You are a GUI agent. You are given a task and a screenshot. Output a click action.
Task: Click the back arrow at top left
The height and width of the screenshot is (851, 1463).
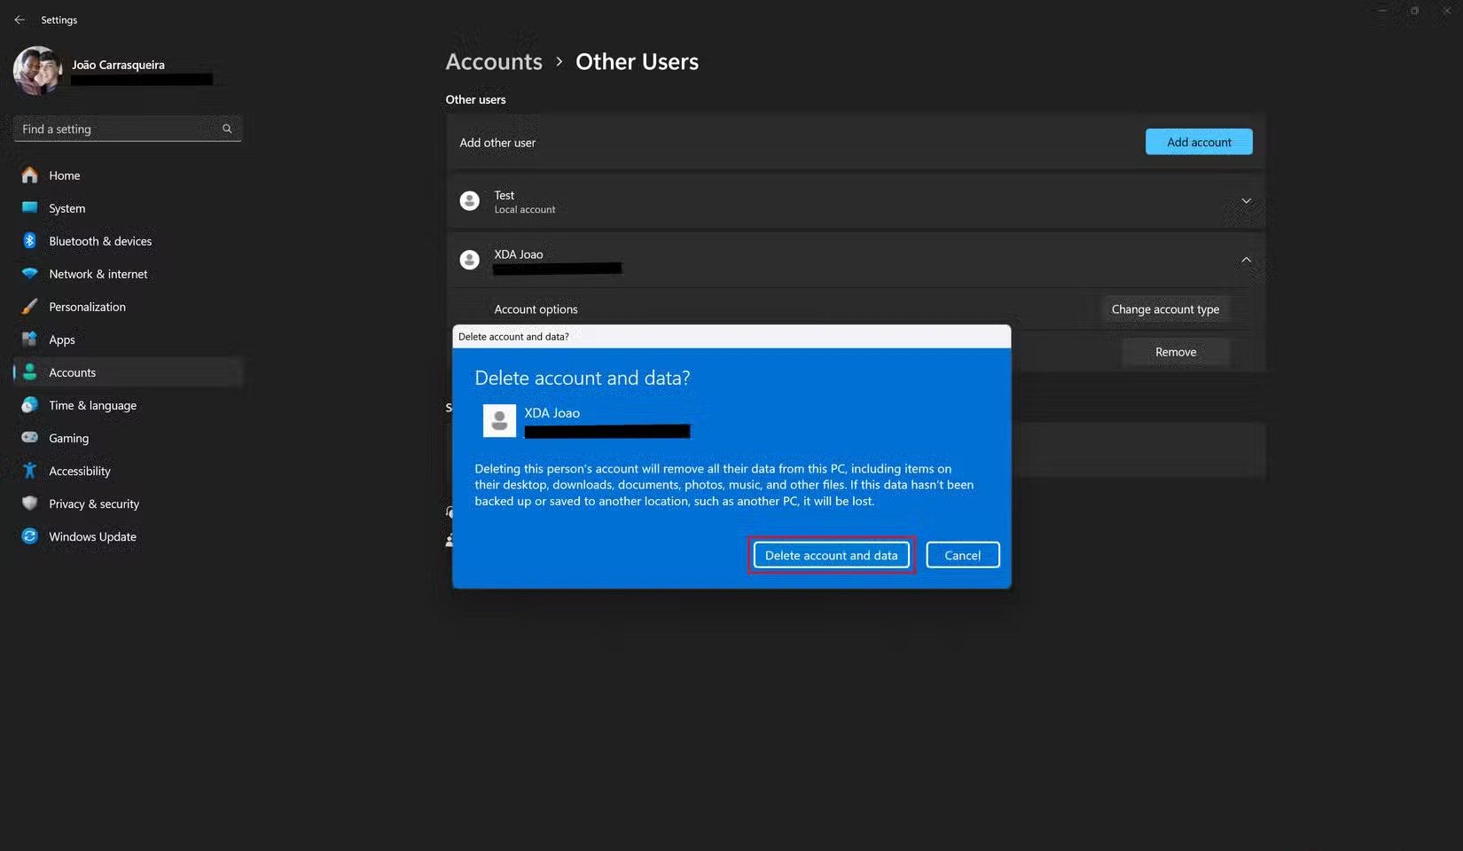coord(20,20)
